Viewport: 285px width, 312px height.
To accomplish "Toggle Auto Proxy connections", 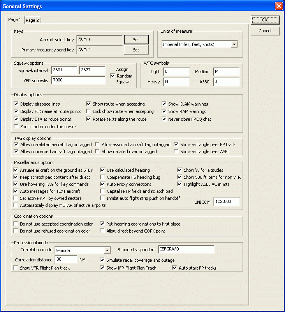I will pyautogui.click(x=102, y=184).
